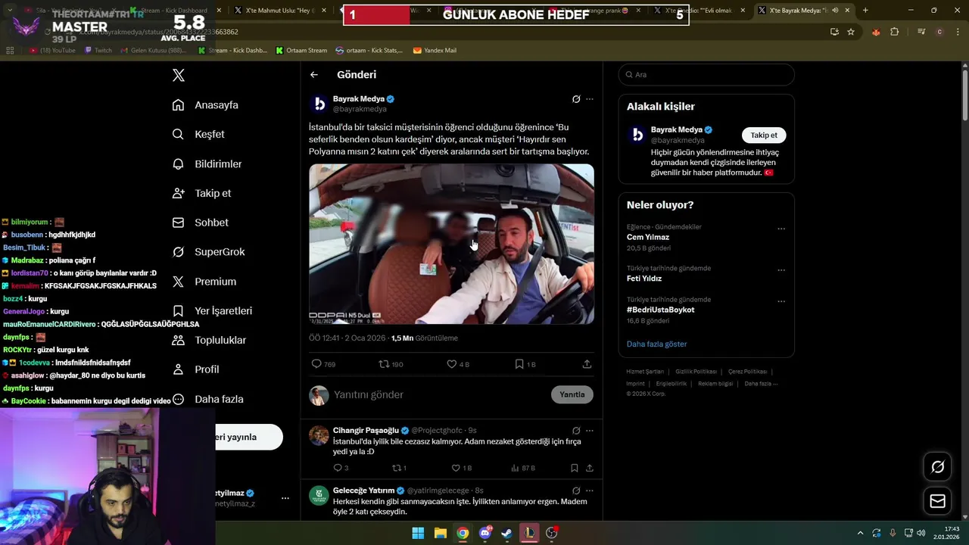The image size is (969, 545).
Task: Bookmark this page with star icon
Action: pos(851,32)
